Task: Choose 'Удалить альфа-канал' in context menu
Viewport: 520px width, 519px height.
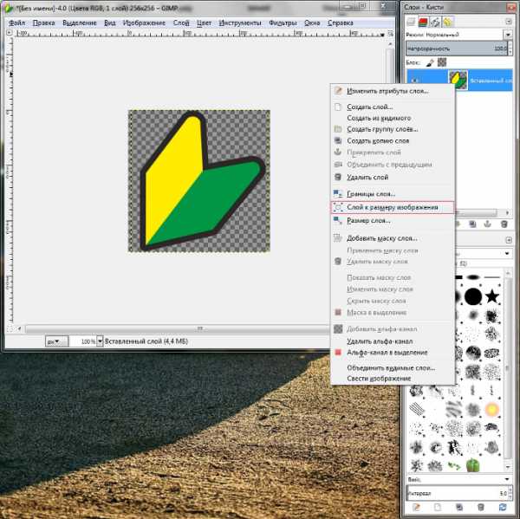Action: pos(393,341)
